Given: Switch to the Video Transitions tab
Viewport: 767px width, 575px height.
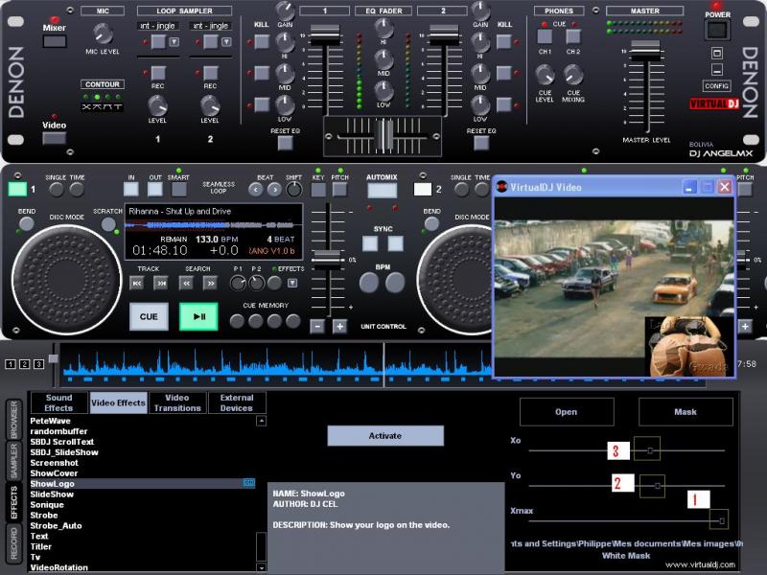Looking at the screenshot, I should [x=176, y=402].
